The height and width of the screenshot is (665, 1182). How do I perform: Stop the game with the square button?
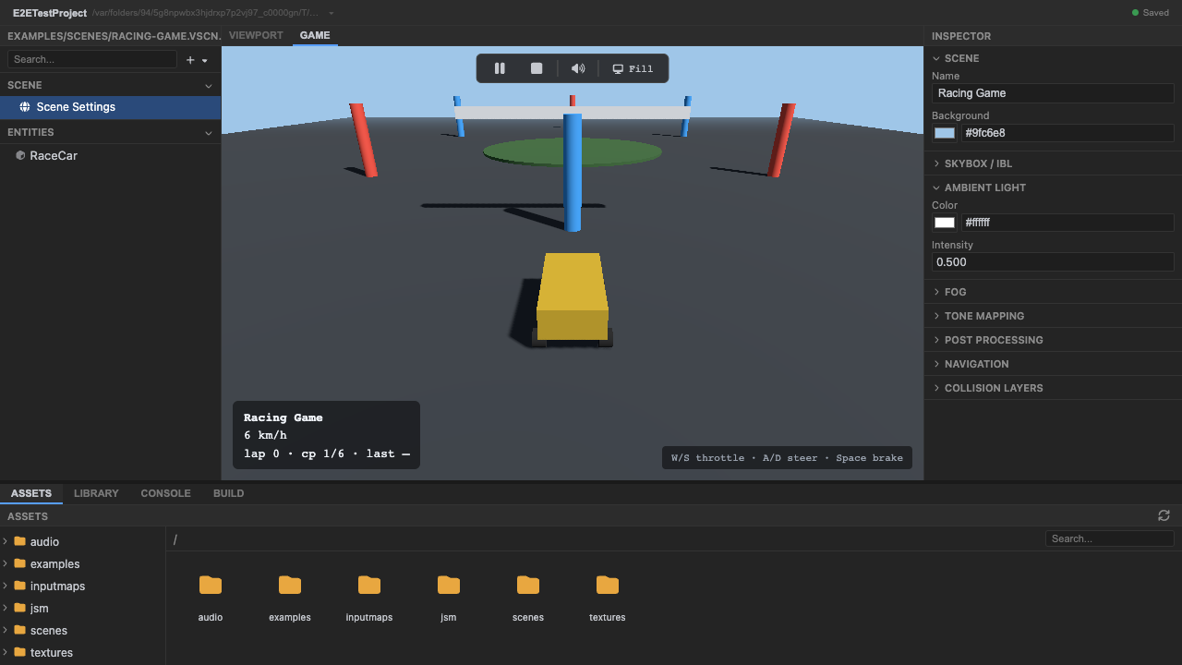537,68
